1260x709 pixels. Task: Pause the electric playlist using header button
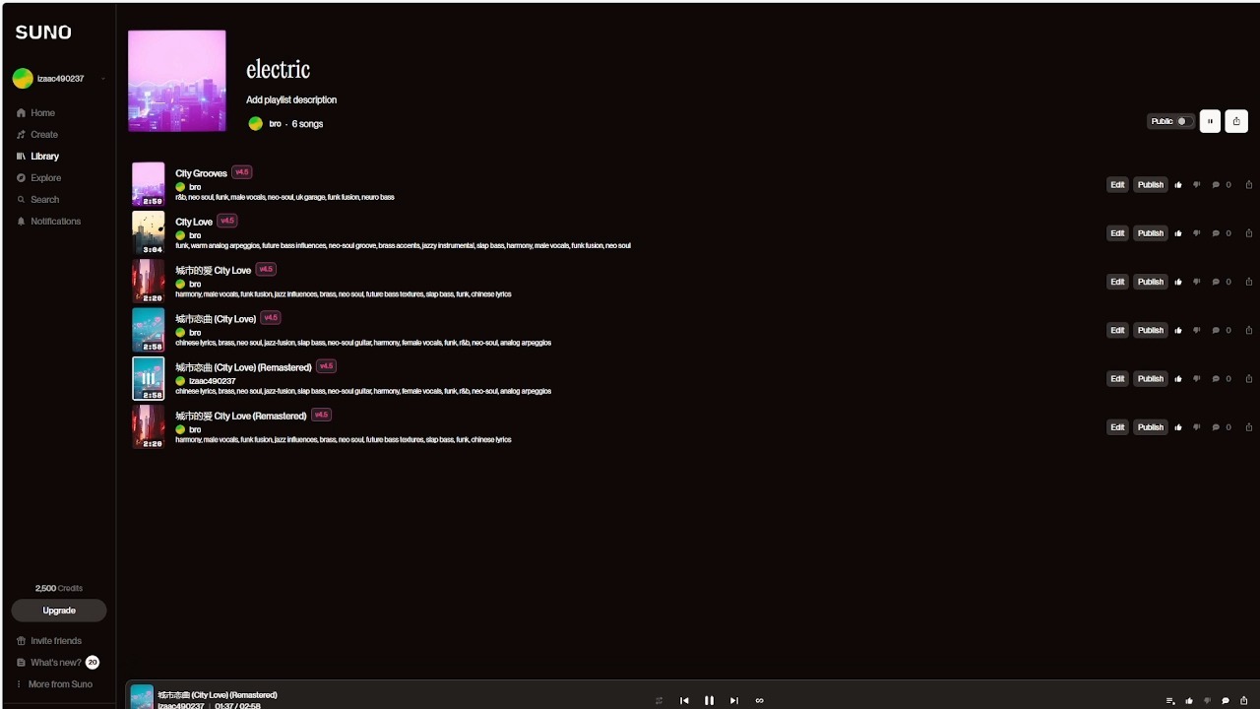click(x=1210, y=121)
